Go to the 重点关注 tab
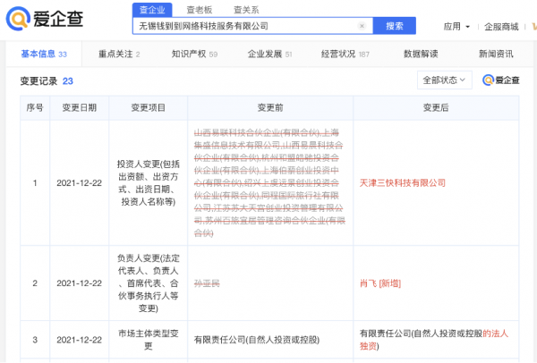The image size is (537, 363). (x=119, y=54)
